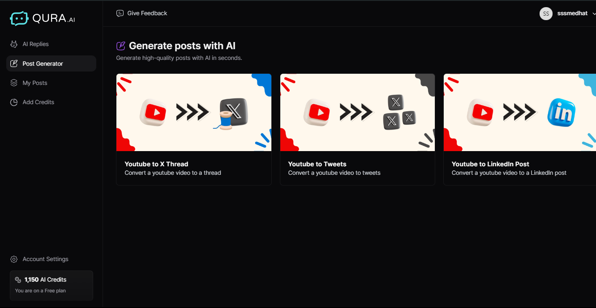Open the sssmedhat username menu
596x308 pixels.
coord(572,13)
